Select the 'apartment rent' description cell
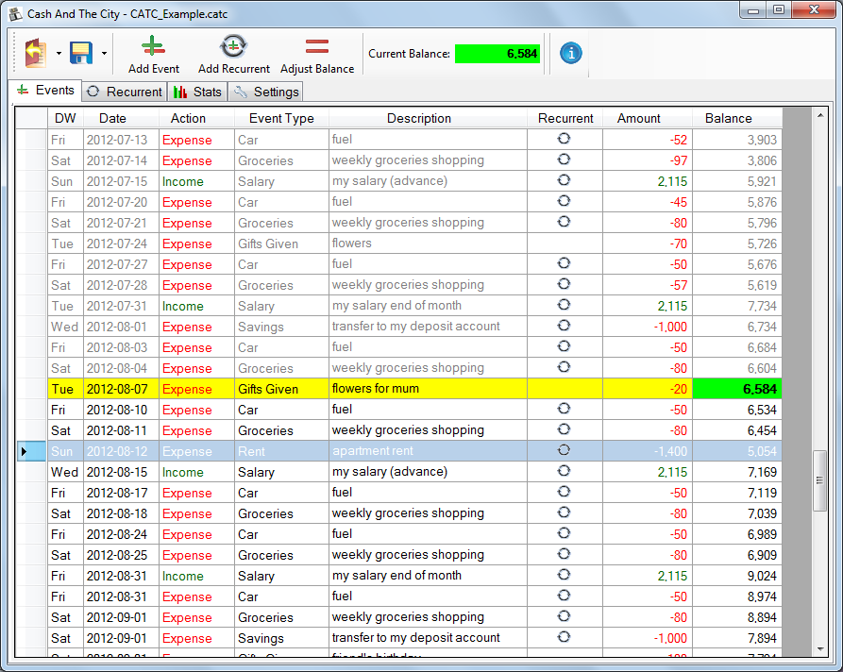843x672 pixels. (428, 451)
